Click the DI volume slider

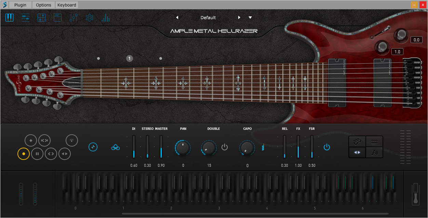click(x=134, y=147)
